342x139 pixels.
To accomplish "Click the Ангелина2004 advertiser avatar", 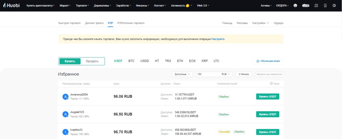I will [x=65, y=97].
